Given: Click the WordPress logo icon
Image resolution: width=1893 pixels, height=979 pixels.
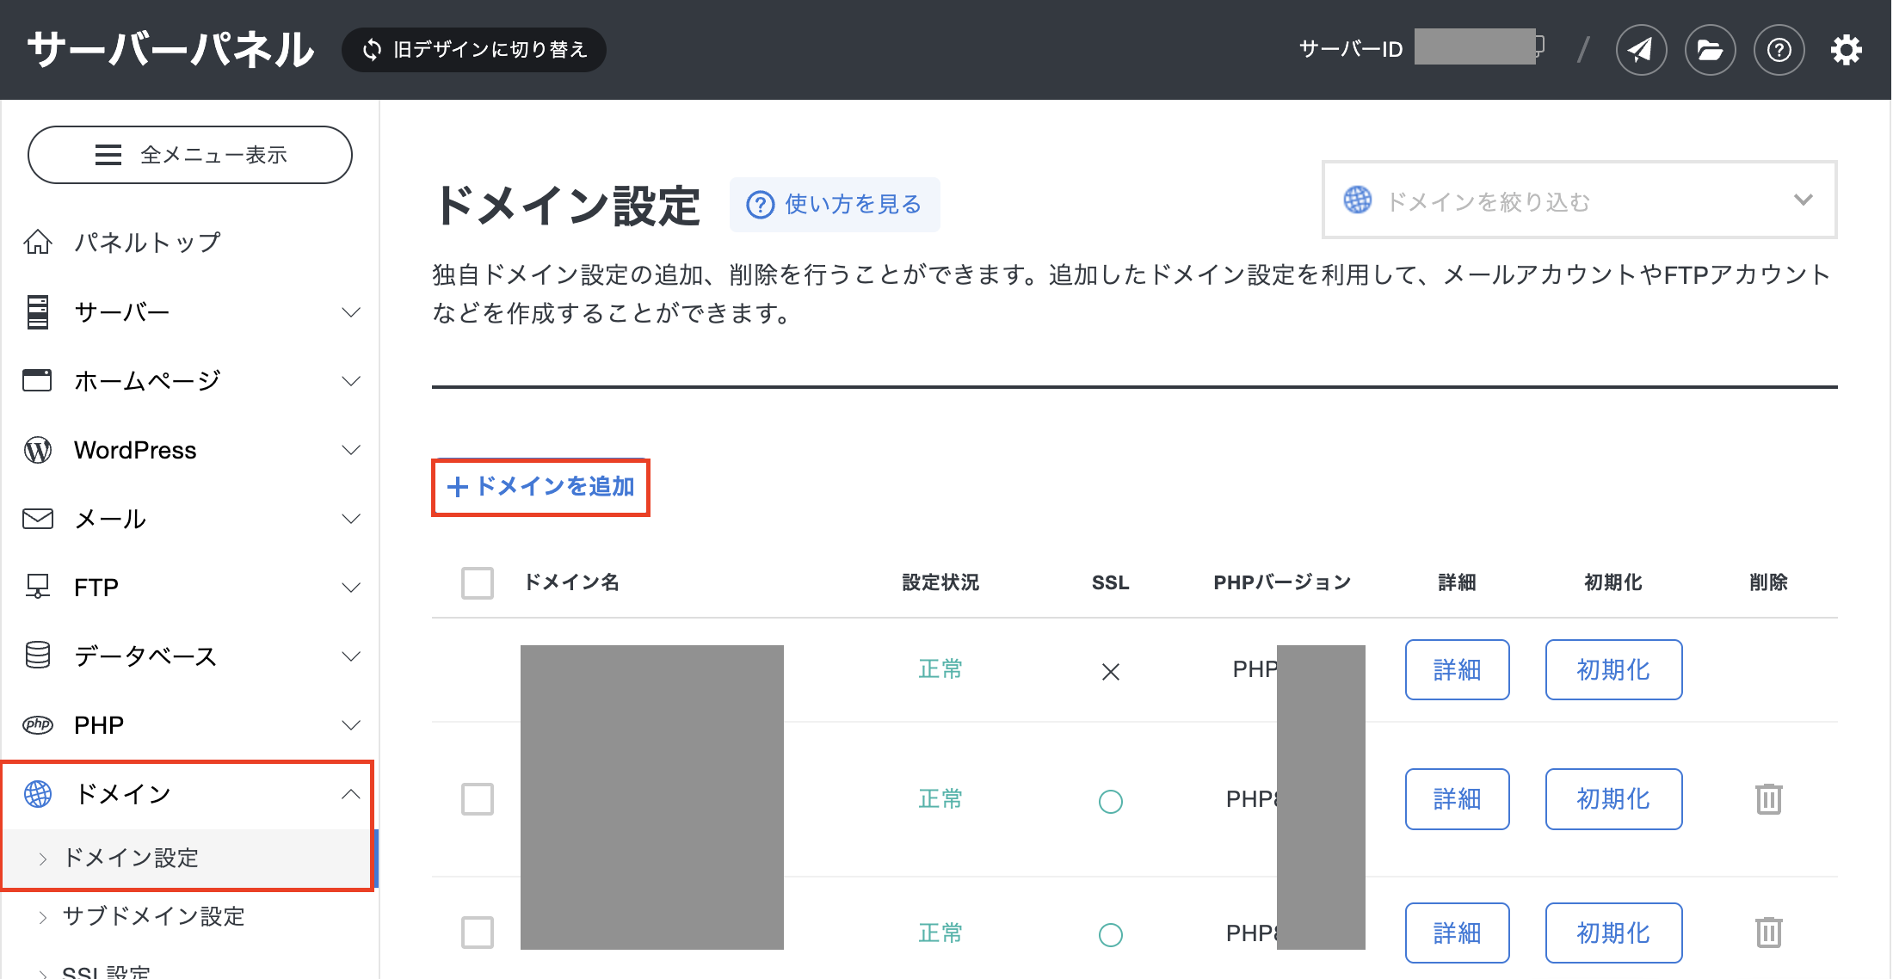Looking at the screenshot, I should 38,450.
